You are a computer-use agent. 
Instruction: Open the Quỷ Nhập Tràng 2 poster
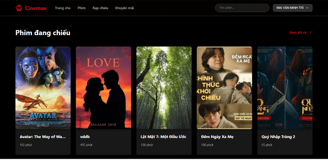coord(285,88)
